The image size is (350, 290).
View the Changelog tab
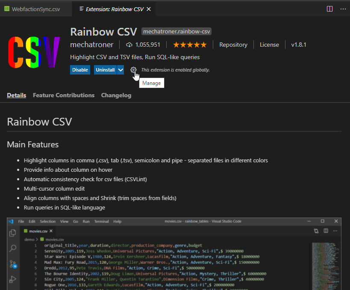click(116, 95)
